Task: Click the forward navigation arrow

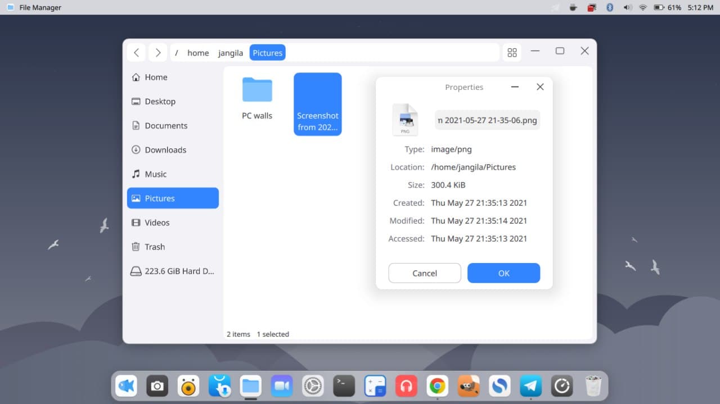Action: tap(158, 52)
